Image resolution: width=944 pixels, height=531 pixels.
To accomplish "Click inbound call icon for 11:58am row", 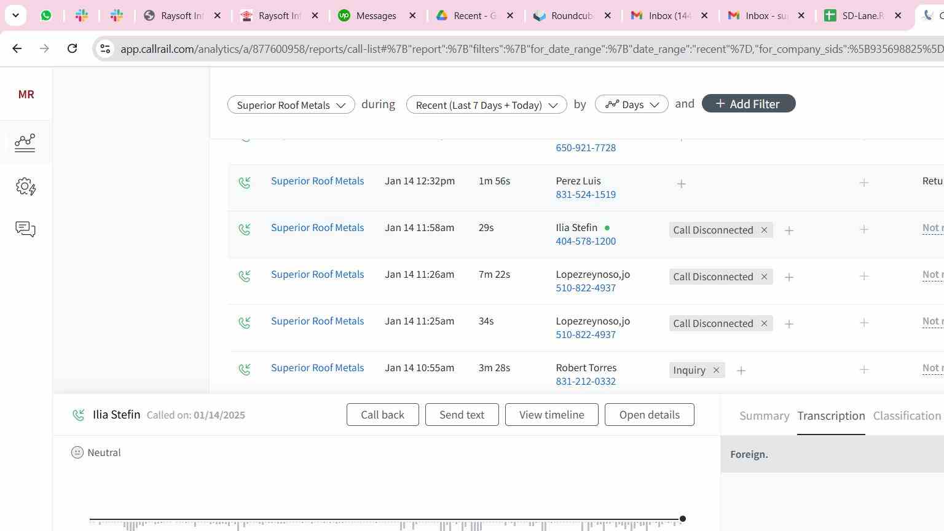I will coord(245,229).
